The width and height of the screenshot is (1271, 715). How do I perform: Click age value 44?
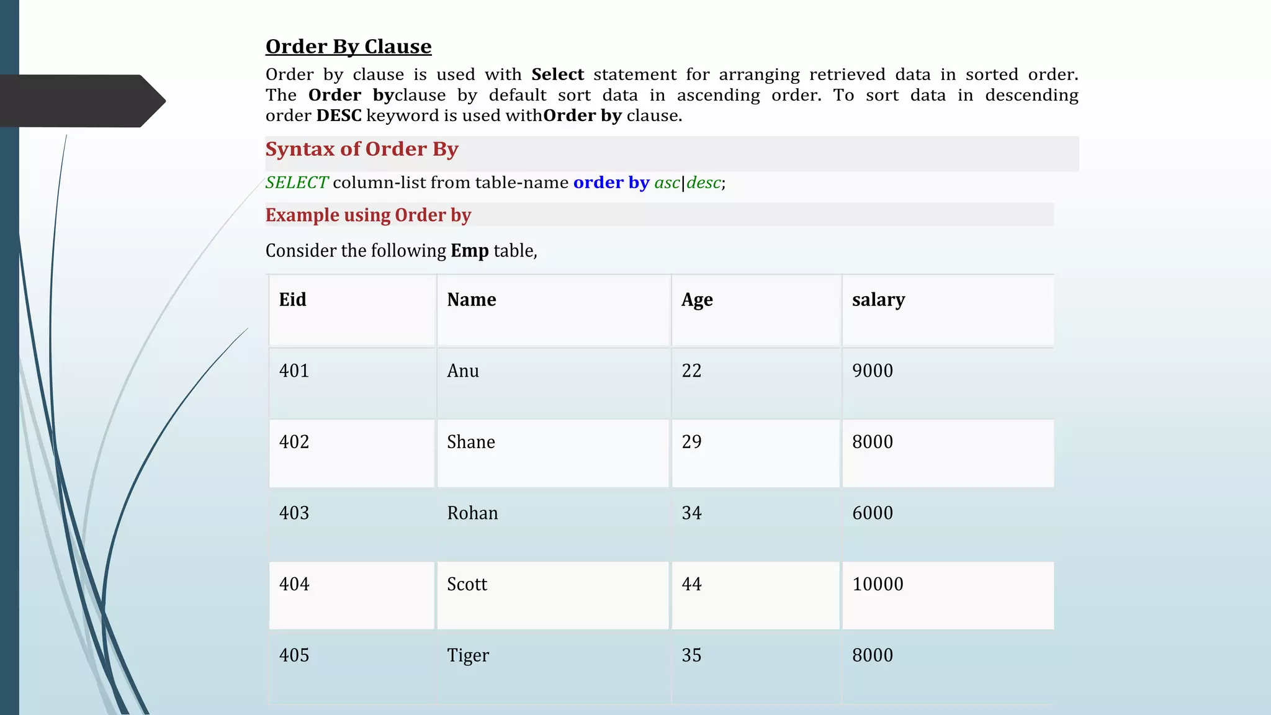(691, 585)
